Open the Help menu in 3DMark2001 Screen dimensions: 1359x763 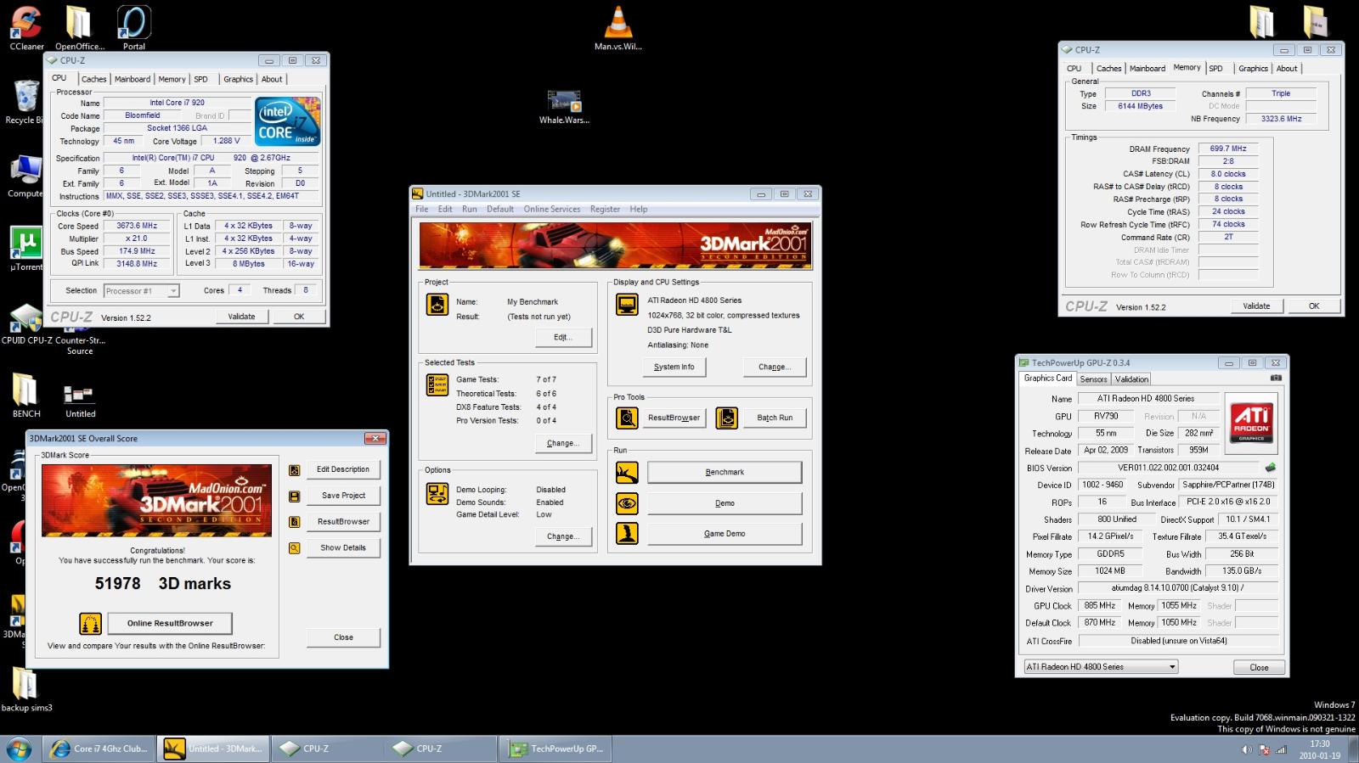pos(639,210)
